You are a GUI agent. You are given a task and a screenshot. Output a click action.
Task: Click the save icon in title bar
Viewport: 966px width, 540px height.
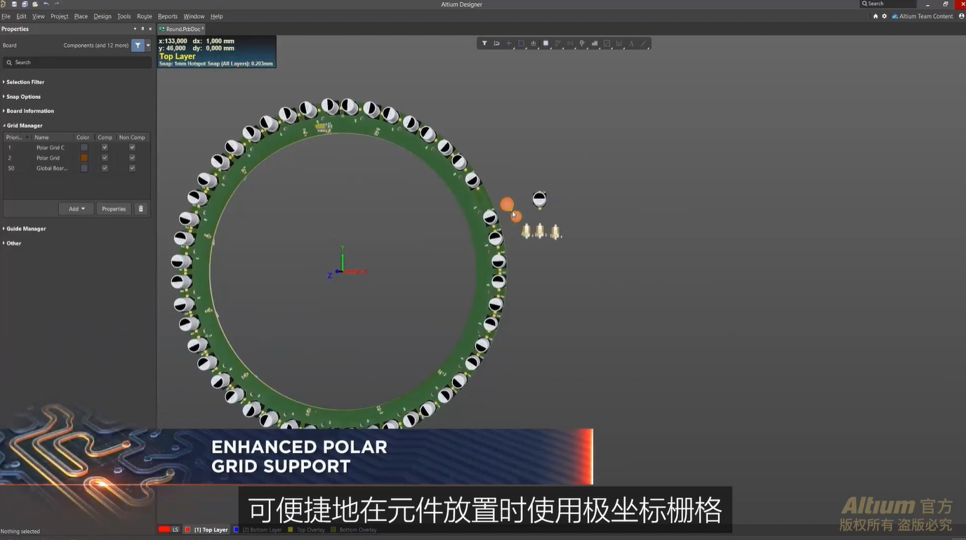(x=14, y=4)
